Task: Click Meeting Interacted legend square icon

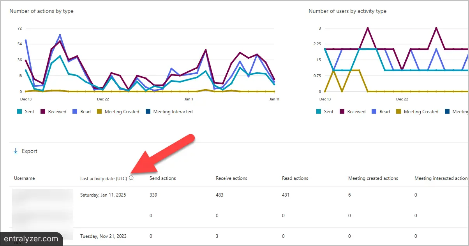Action: tap(148, 111)
